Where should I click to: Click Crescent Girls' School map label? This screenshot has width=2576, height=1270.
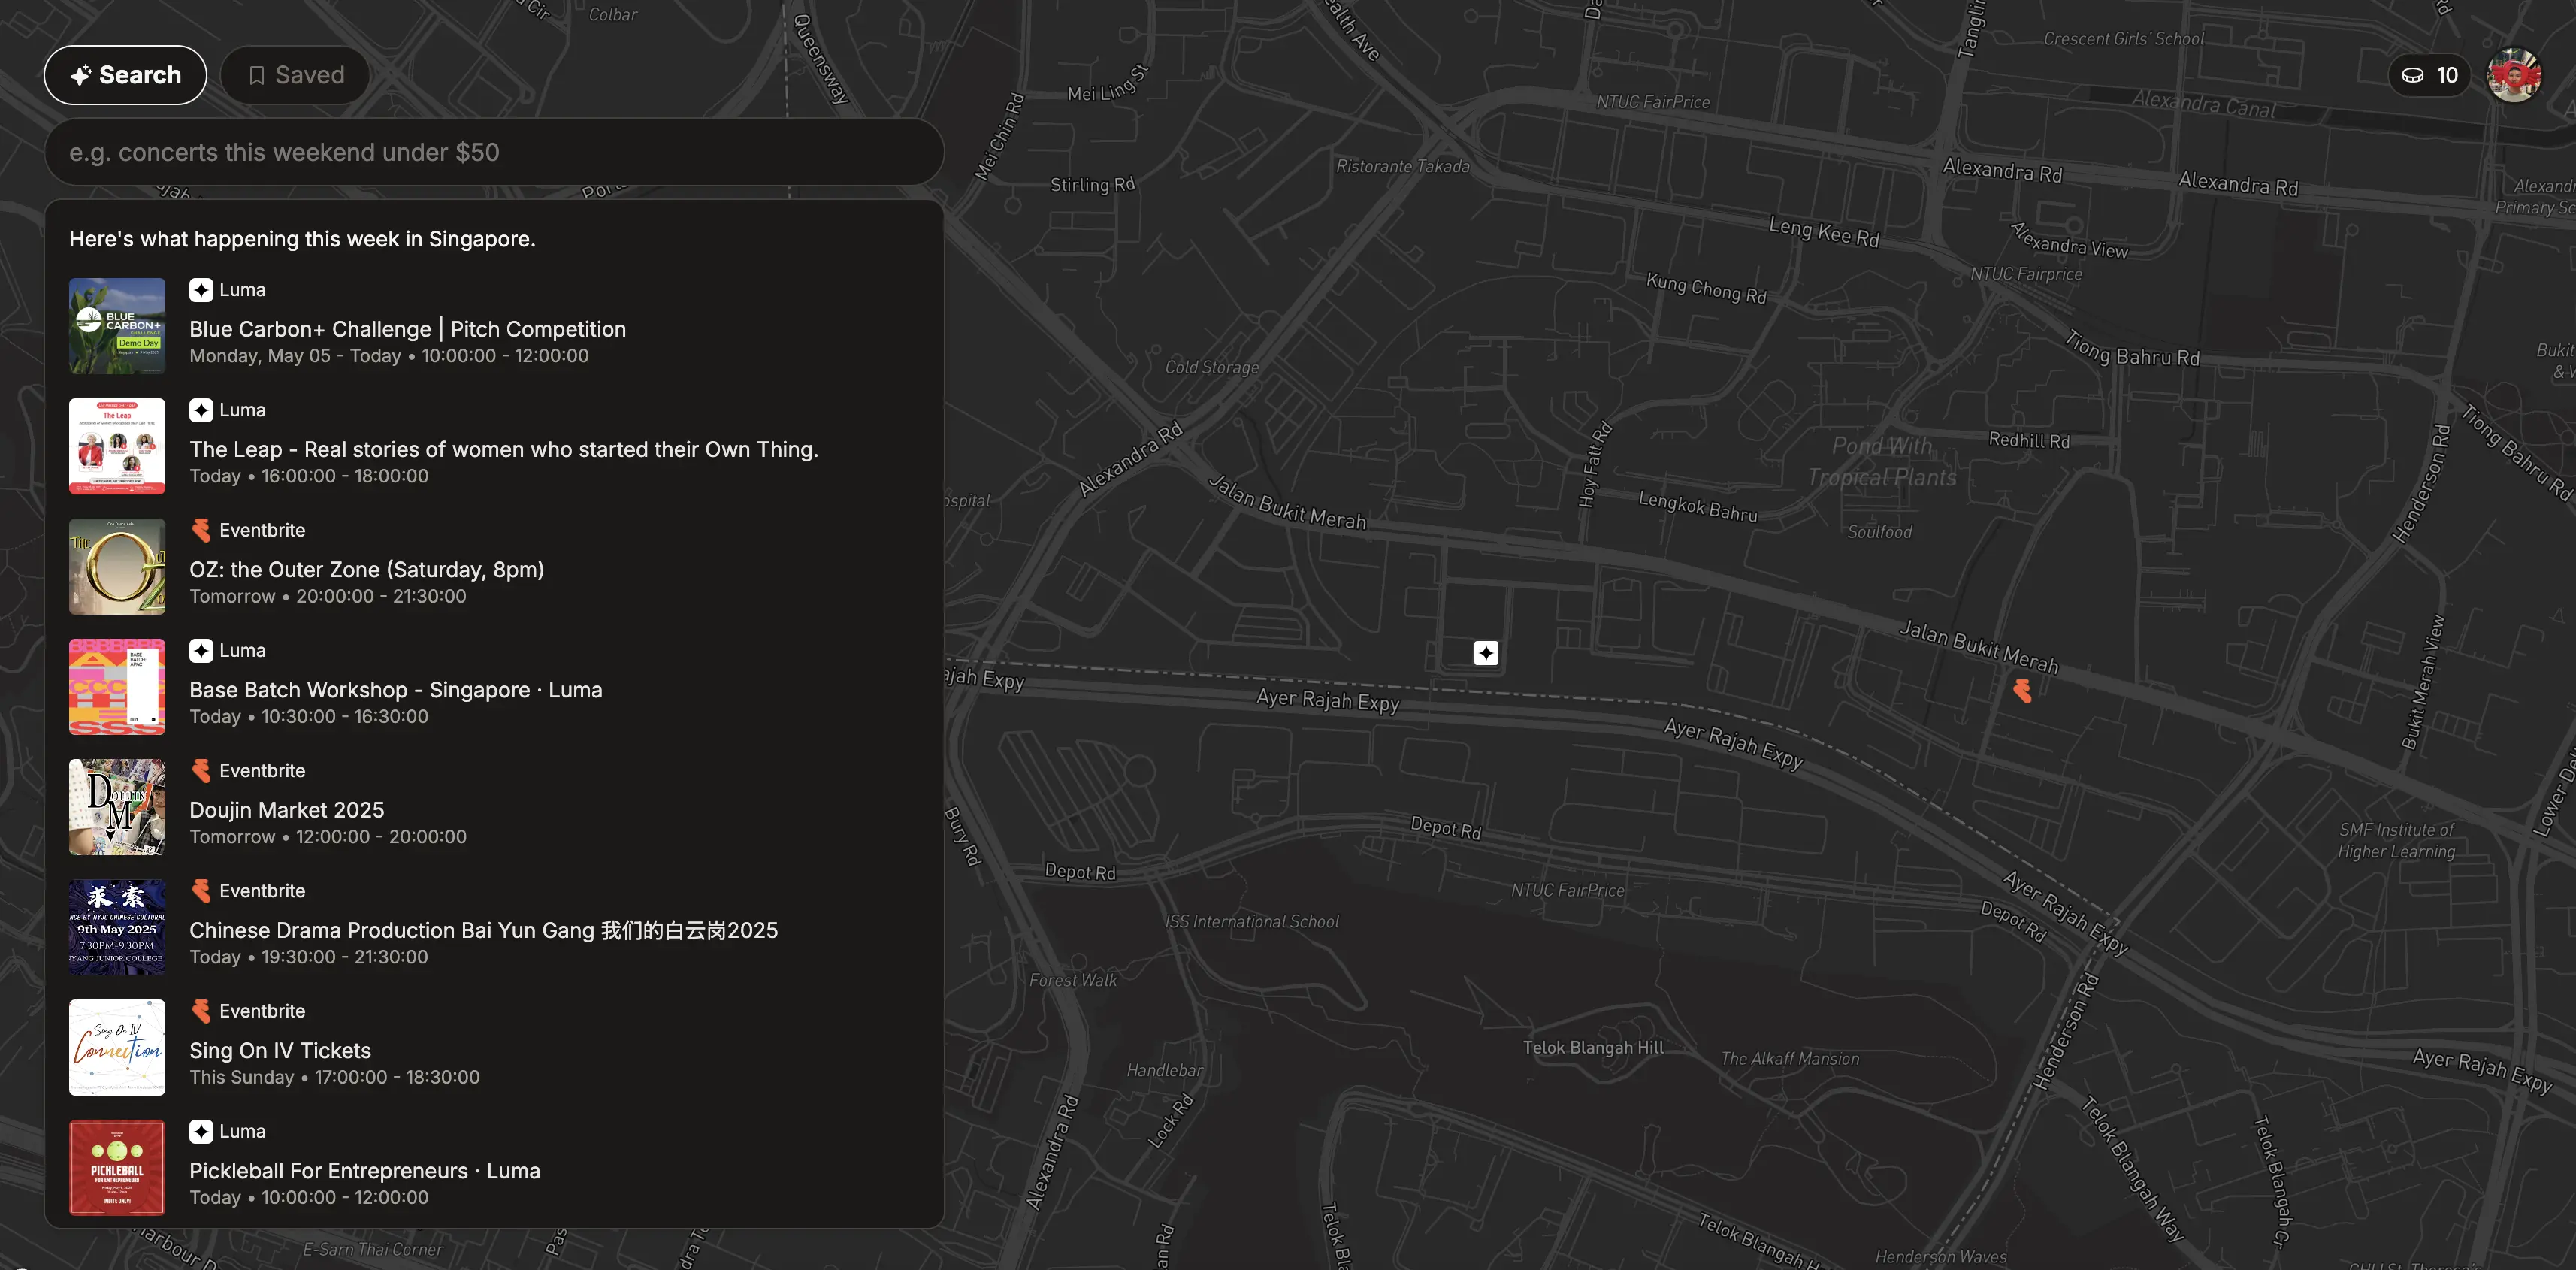point(2124,39)
